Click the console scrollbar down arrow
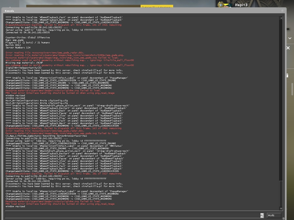 [x=281, y=208]
